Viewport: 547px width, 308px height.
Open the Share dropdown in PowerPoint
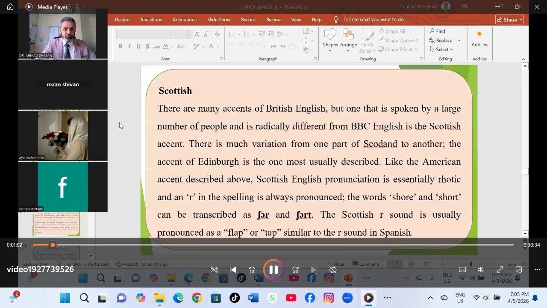pos(509,20)
